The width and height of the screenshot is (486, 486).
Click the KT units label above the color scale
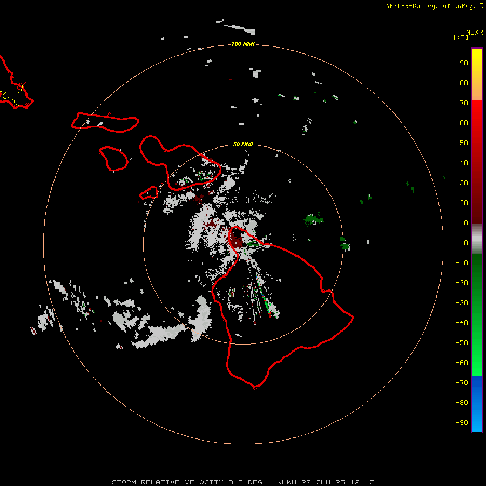[x=461, y=37]
